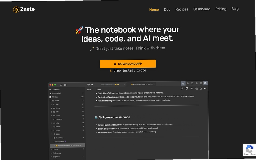
Task: Open the three-dots more menu
Action: tap(205, 88)
